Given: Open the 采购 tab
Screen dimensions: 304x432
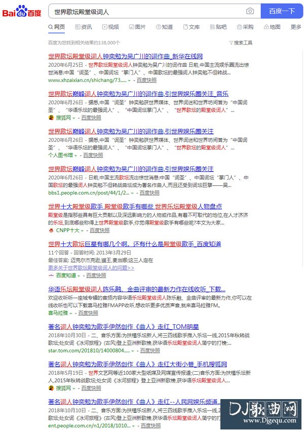Looking at the screenshot, I should pyautogui.click(x=245, y=27).
